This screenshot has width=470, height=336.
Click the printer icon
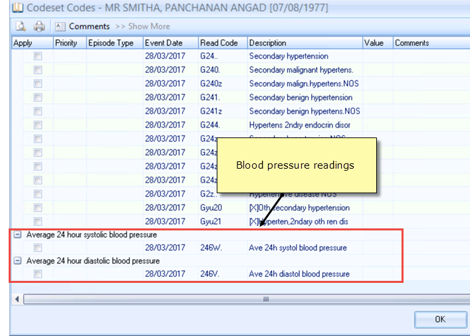point(39,27)
